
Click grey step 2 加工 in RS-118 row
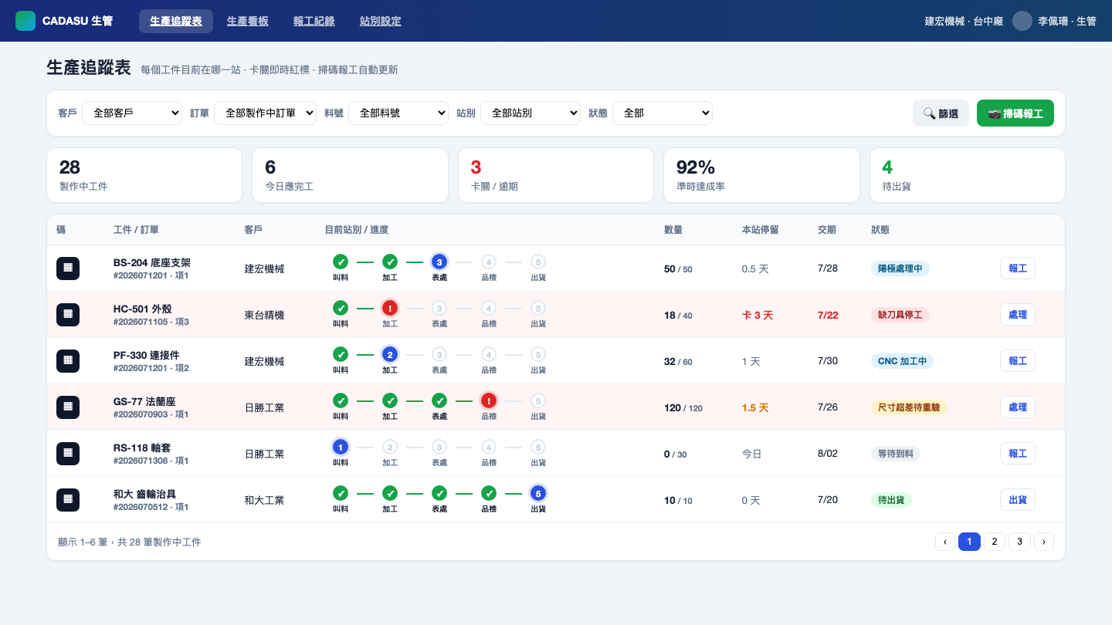(x=390, y=447)
